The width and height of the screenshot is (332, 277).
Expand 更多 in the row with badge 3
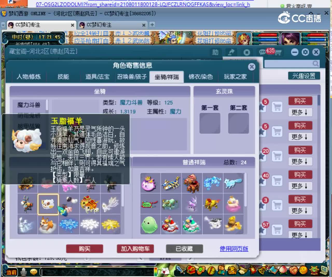[300, 210]
